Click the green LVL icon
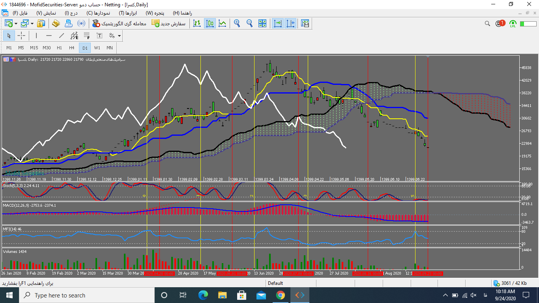 [x=513, y=24]
